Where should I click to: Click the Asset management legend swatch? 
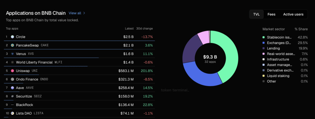click(264, 65)
